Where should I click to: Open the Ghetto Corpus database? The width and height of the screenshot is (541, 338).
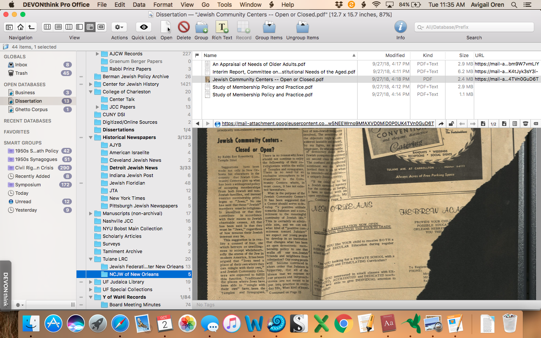click(39, 109)
